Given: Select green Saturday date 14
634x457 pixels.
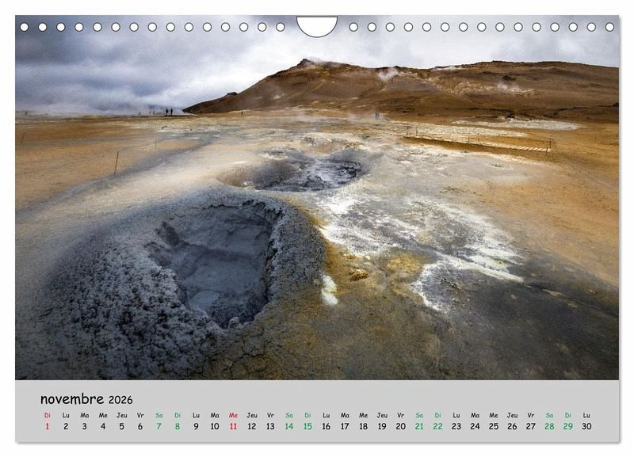Looking at the screenshot, I should click(x=289, y=426).
